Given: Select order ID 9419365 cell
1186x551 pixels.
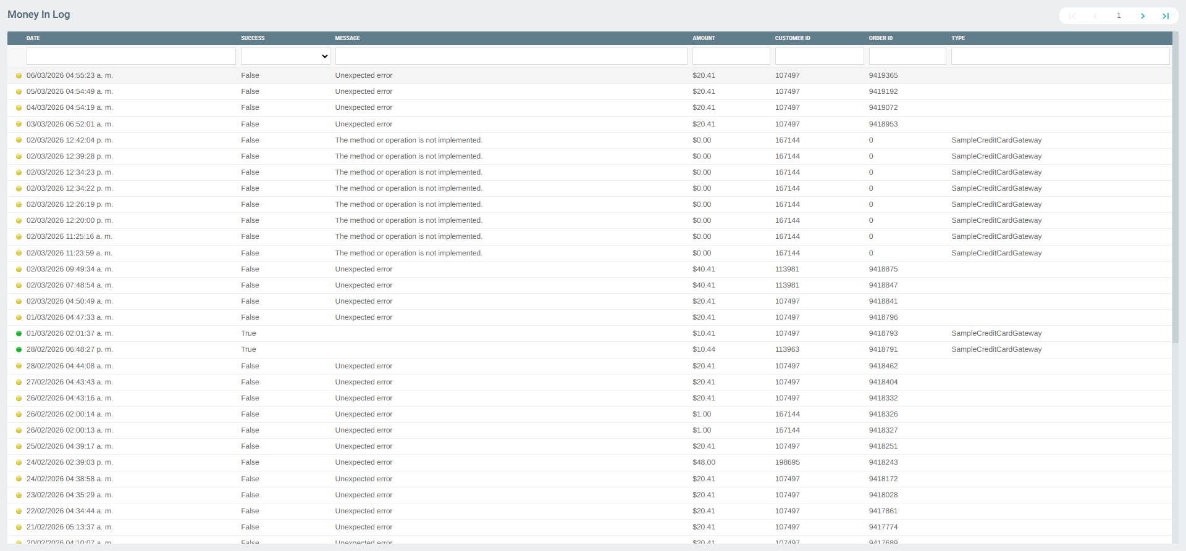Looking at the screenshot, I should tap(883, 75).
